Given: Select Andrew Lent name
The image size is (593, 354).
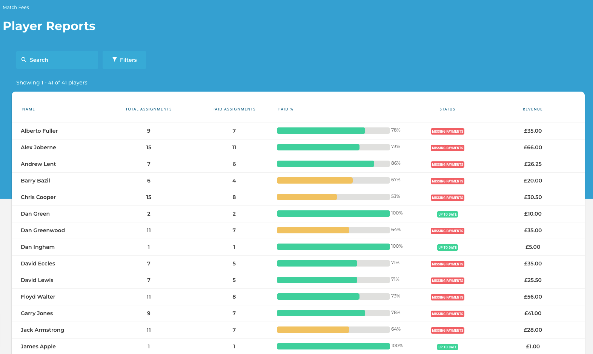Looking at the screenshot, I should (x=38, y=164).
